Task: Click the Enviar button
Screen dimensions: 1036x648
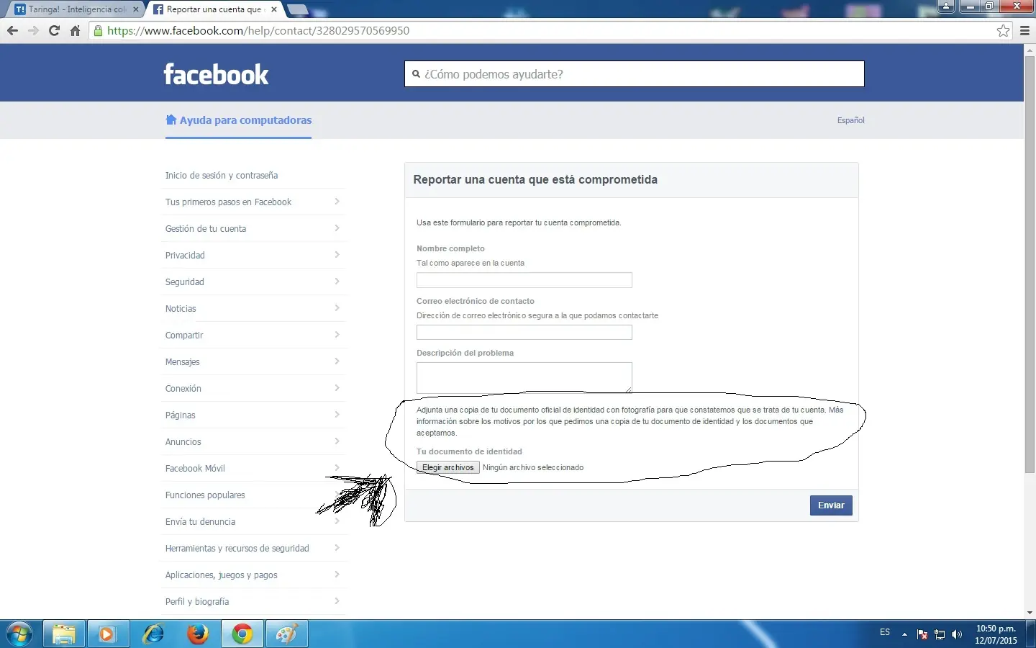Action: click(831, 505)
